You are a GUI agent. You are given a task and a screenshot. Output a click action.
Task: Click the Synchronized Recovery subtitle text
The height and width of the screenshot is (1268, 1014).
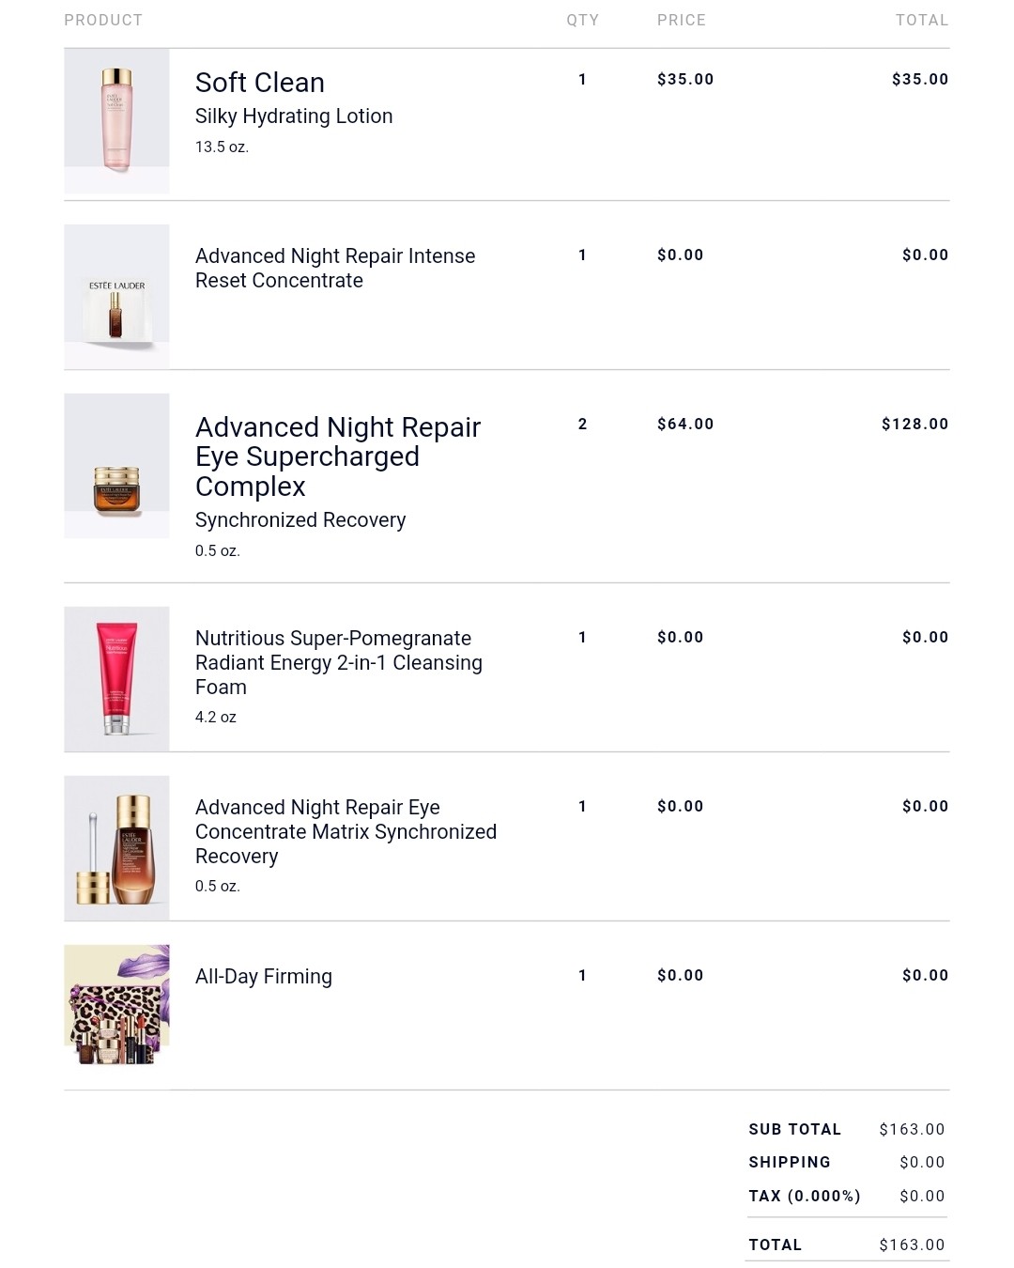[x=300, y=520]
